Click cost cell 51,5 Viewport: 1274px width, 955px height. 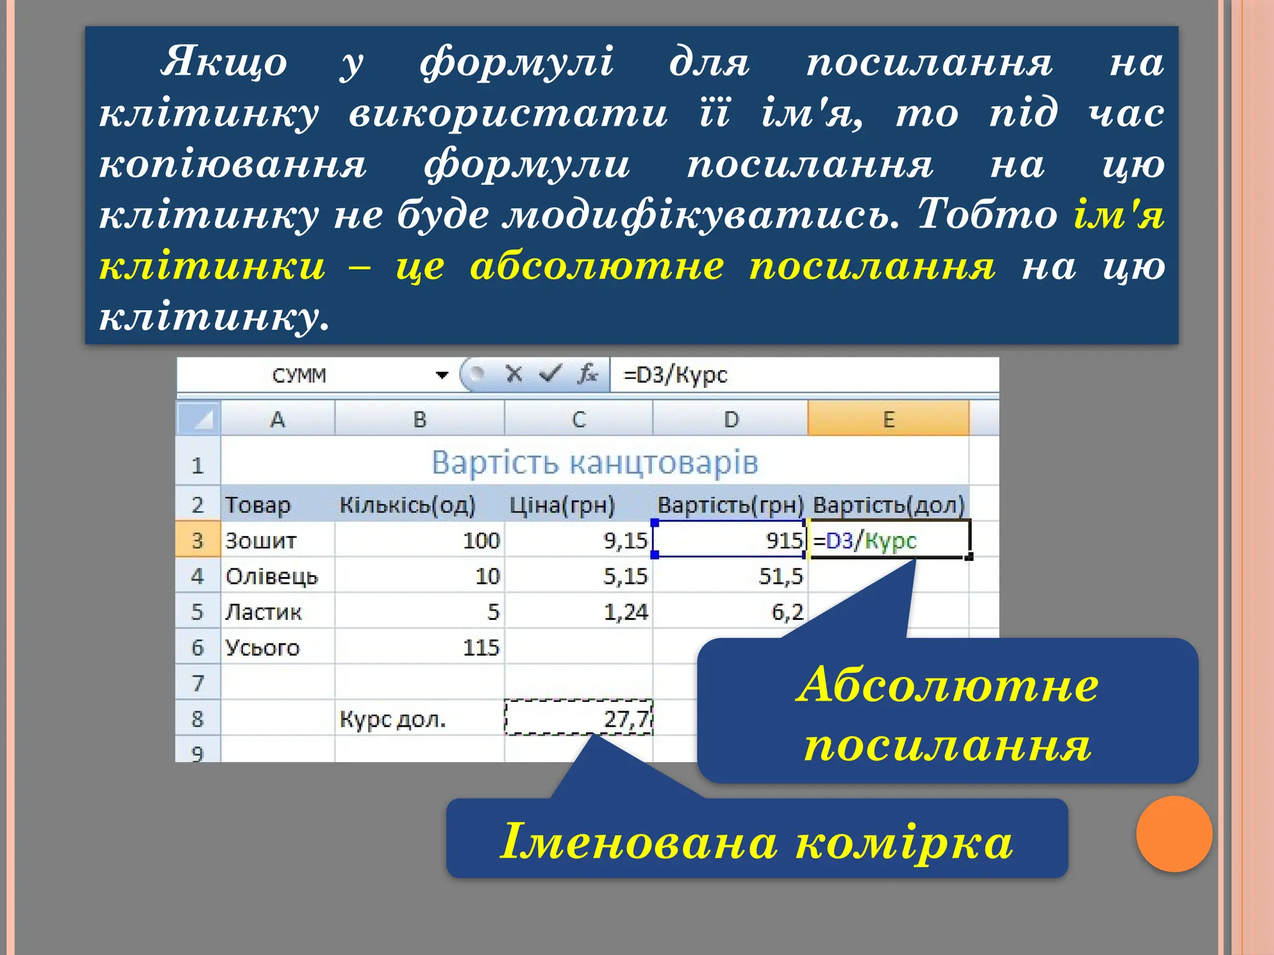730,575
